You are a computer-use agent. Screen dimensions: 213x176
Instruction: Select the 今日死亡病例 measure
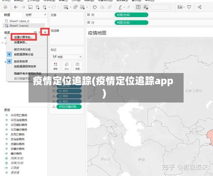(19, 115)
